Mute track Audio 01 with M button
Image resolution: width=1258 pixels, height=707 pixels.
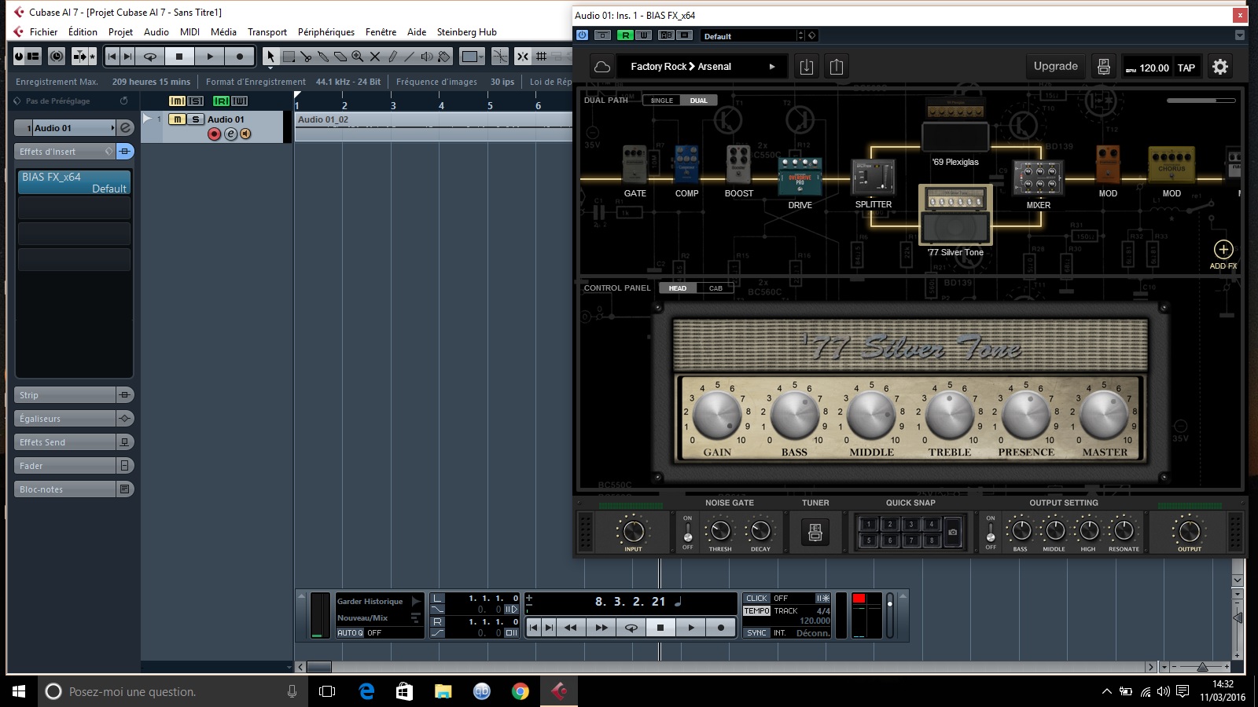pyautogui.click(x=178, y=119)
